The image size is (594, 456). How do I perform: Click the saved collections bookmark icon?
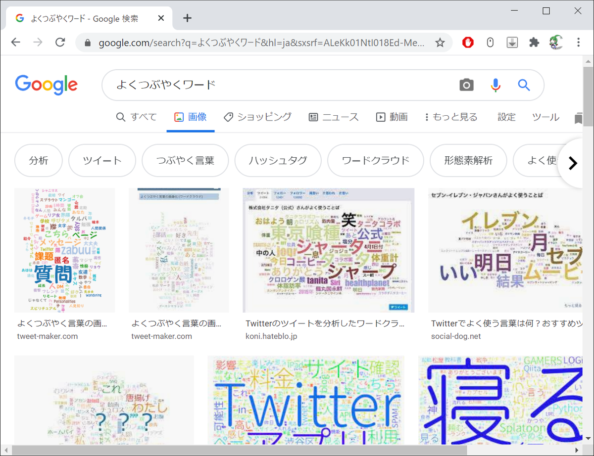[x=578, y=118]
